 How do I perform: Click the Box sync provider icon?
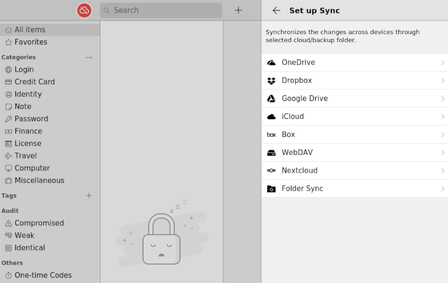point(271,134)
